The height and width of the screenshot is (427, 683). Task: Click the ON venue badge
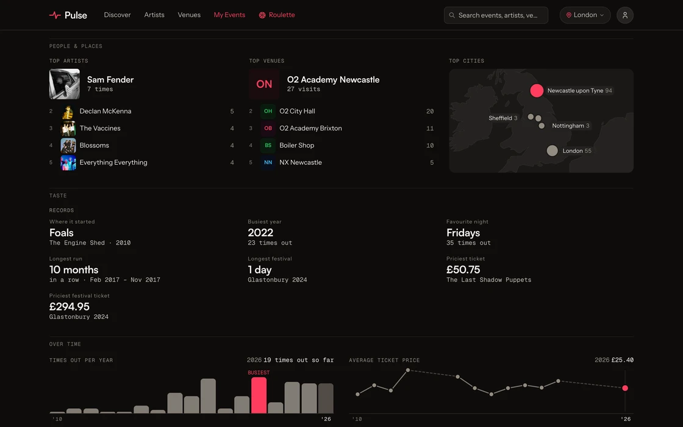[x=264, y=84]
